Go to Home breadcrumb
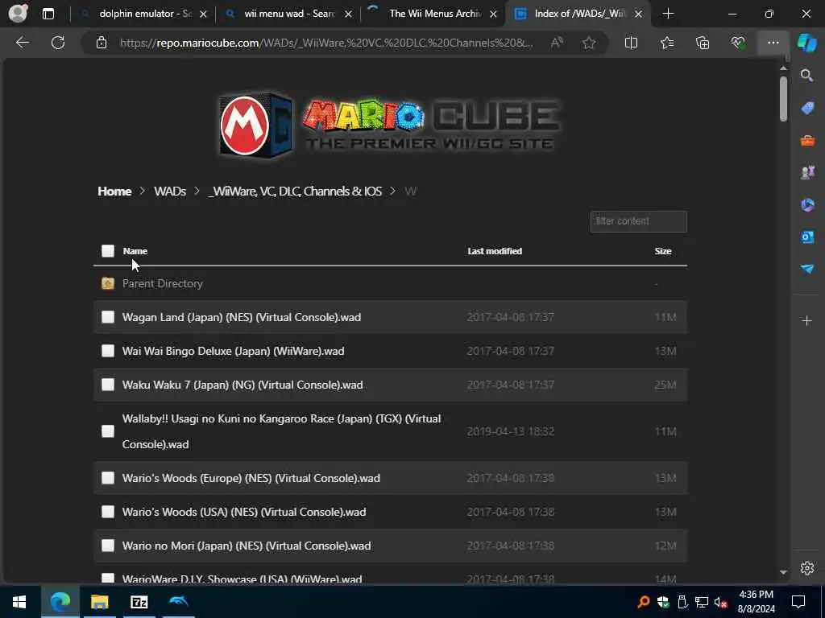The image size is (825, 618). pos(114,192)
